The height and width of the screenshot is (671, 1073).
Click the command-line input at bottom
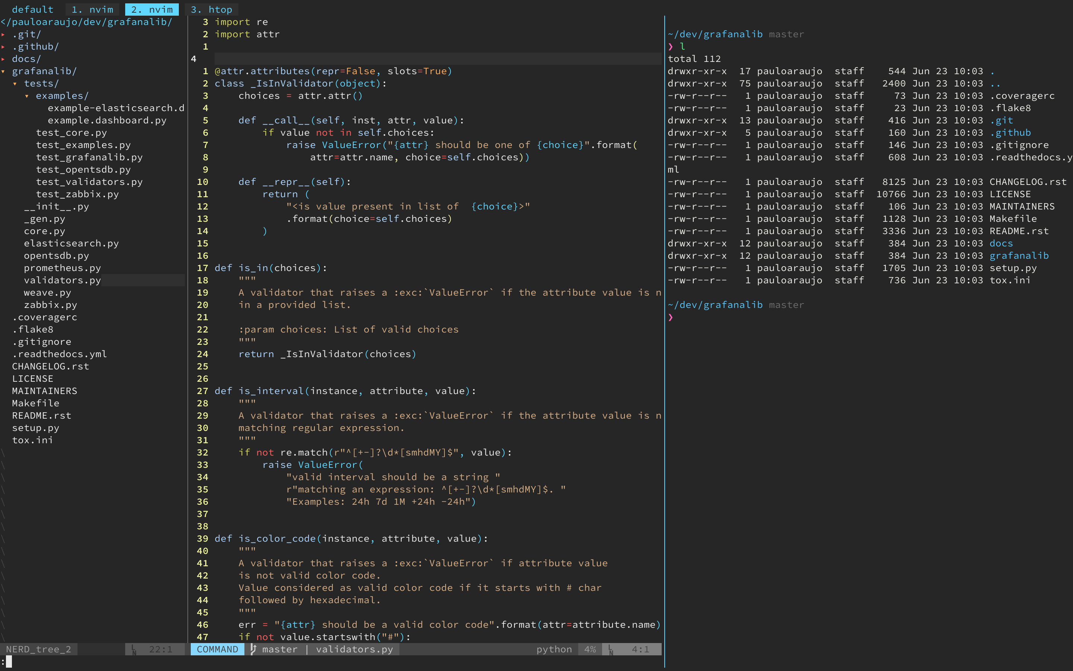[x=9, y=662]
